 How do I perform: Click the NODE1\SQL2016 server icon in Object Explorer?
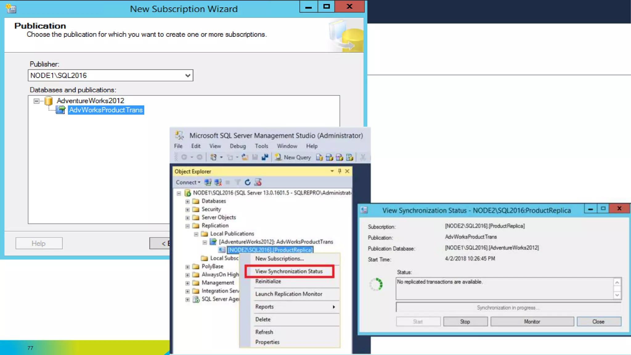click(x=187, y=193)
